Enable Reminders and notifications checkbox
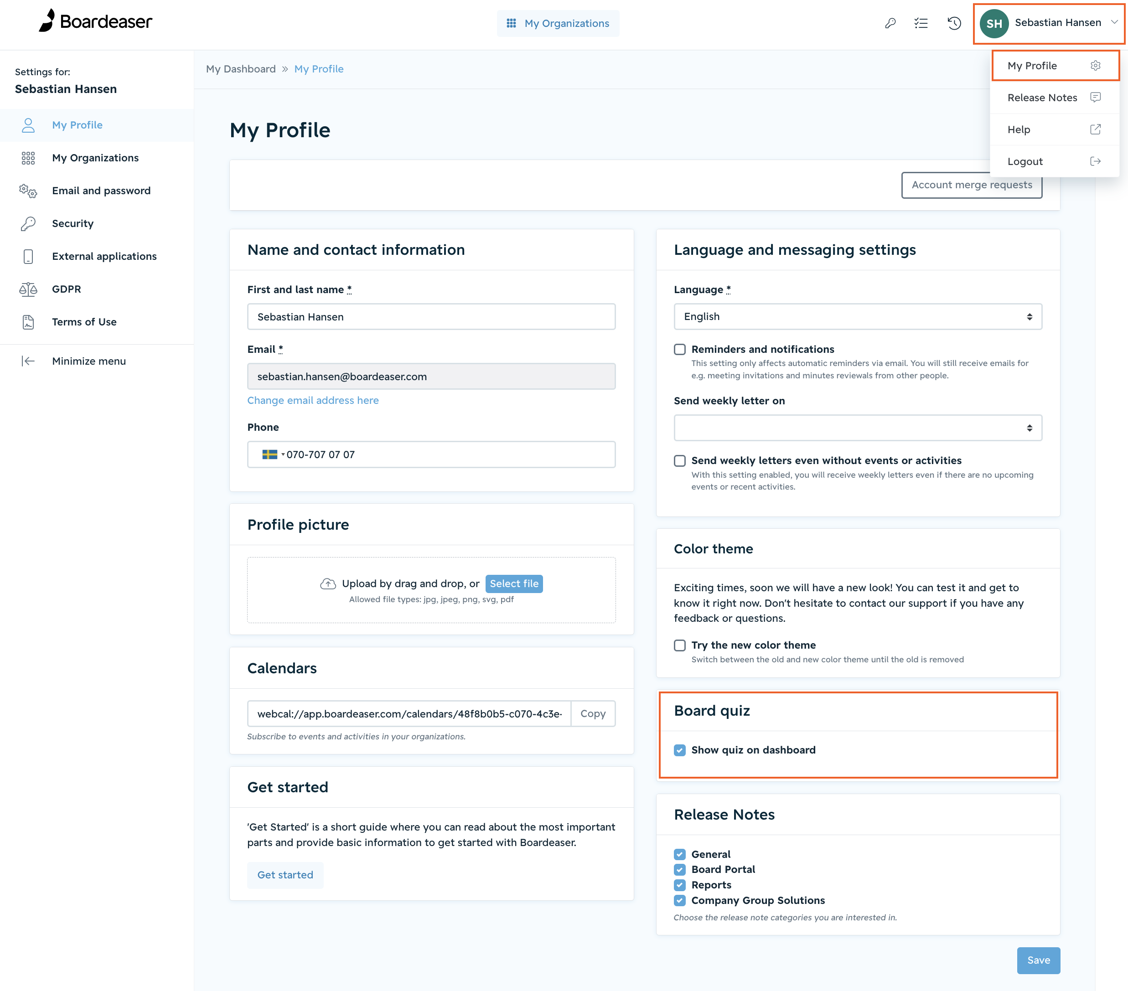 click(679, 349)
